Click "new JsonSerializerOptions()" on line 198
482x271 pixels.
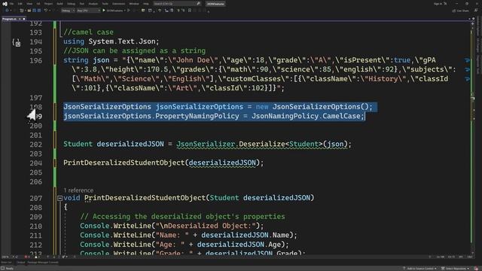point(313,107)
